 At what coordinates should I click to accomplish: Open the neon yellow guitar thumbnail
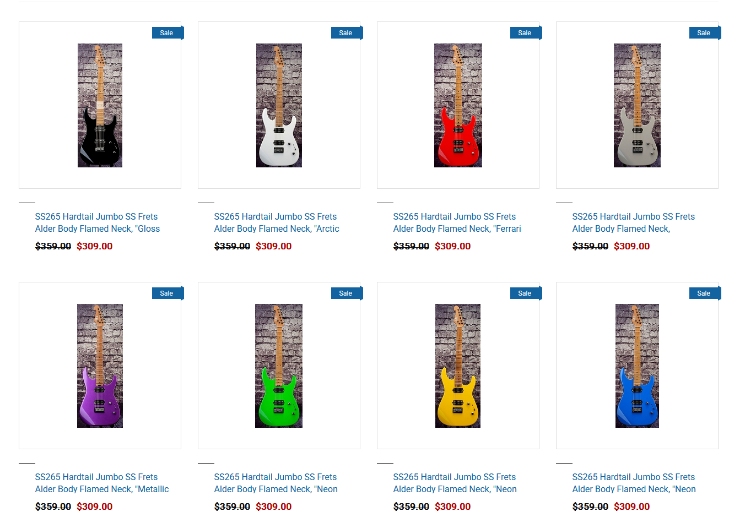458,366
